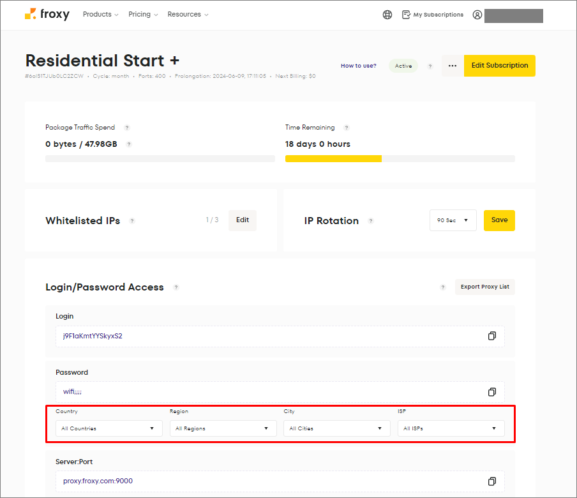The image size is (577, 498).
Task: Open the Pricing menu
Action: pos(143,14)
